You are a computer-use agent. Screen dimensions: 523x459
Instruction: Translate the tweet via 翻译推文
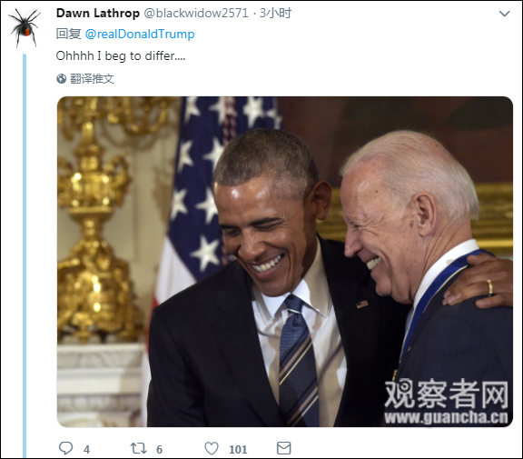92,79
